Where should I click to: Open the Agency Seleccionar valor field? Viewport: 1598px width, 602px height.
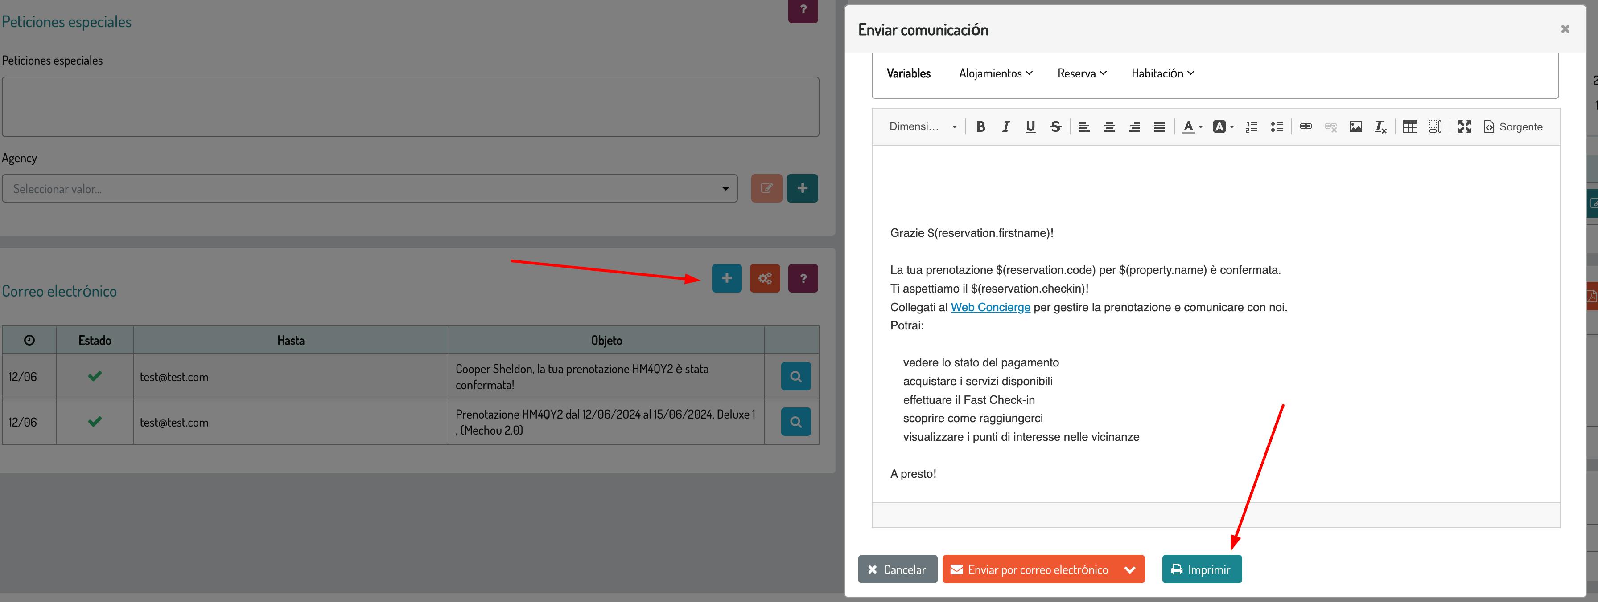pos(369,189)
